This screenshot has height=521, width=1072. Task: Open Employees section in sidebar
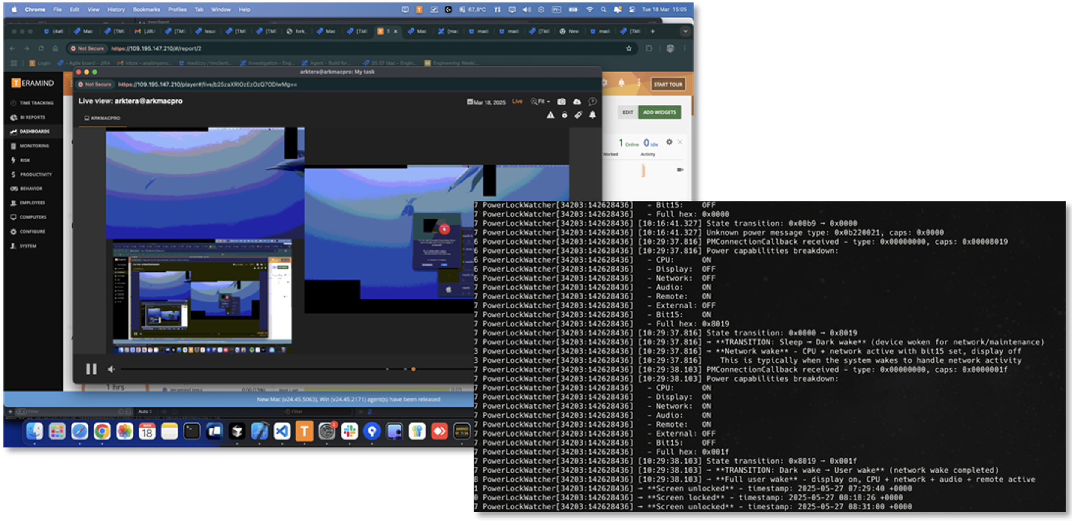tap(28, 203)
